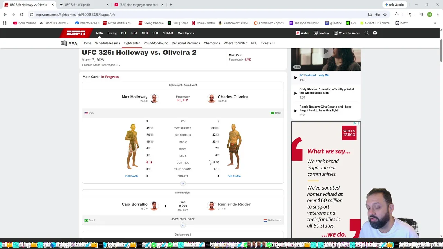
Task: Open the Kick bookmark
Action: tap(351, 23)
